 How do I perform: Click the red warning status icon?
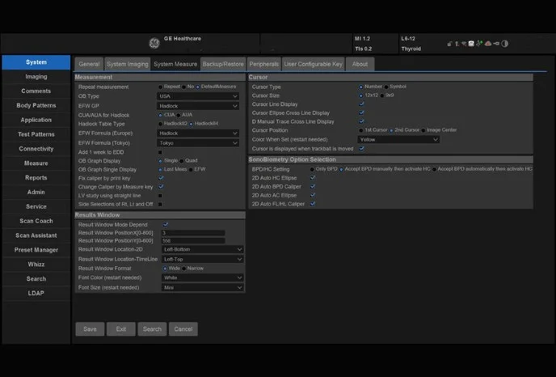(x=488, y=44)
